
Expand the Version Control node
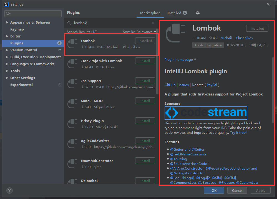pyautogui.click(x=7, y=50)
